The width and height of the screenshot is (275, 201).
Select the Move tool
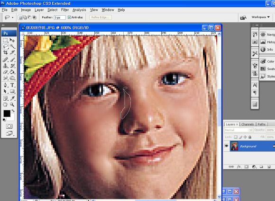point(12,40)
